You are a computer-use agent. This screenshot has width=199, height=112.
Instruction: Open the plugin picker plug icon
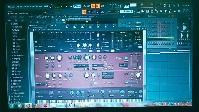(166, 11)
